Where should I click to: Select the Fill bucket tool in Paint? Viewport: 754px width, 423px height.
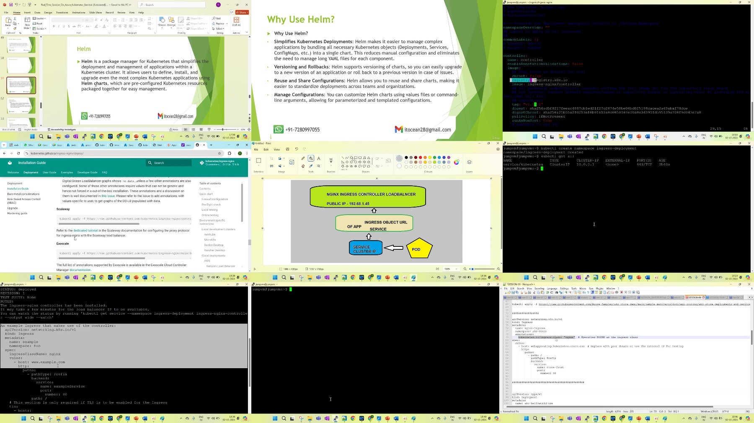[x=311, y=159]
